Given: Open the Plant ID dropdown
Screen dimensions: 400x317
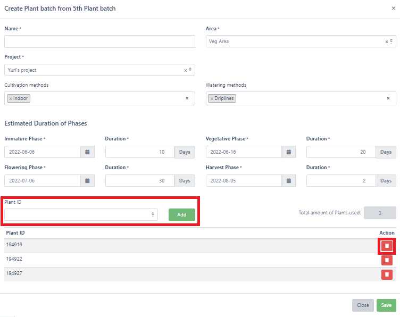Looking at the screenshot, I should 153,215.
